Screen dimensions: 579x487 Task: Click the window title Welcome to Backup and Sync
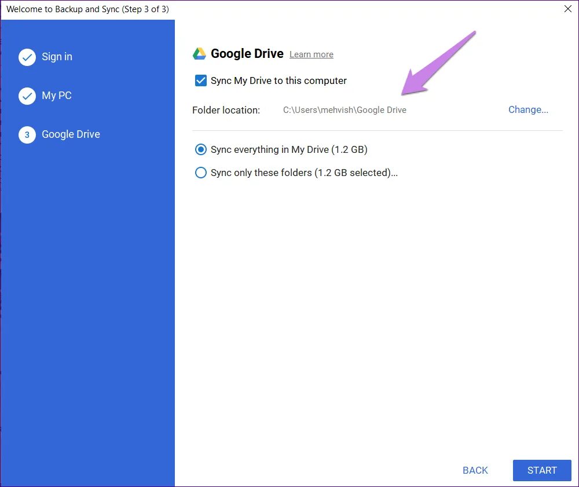click(87, 9)
